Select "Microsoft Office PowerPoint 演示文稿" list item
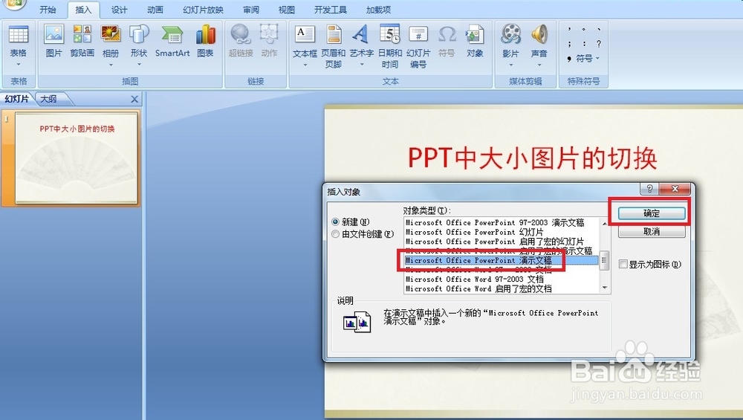Screen dimensions: 743x420 pos(502,260)
